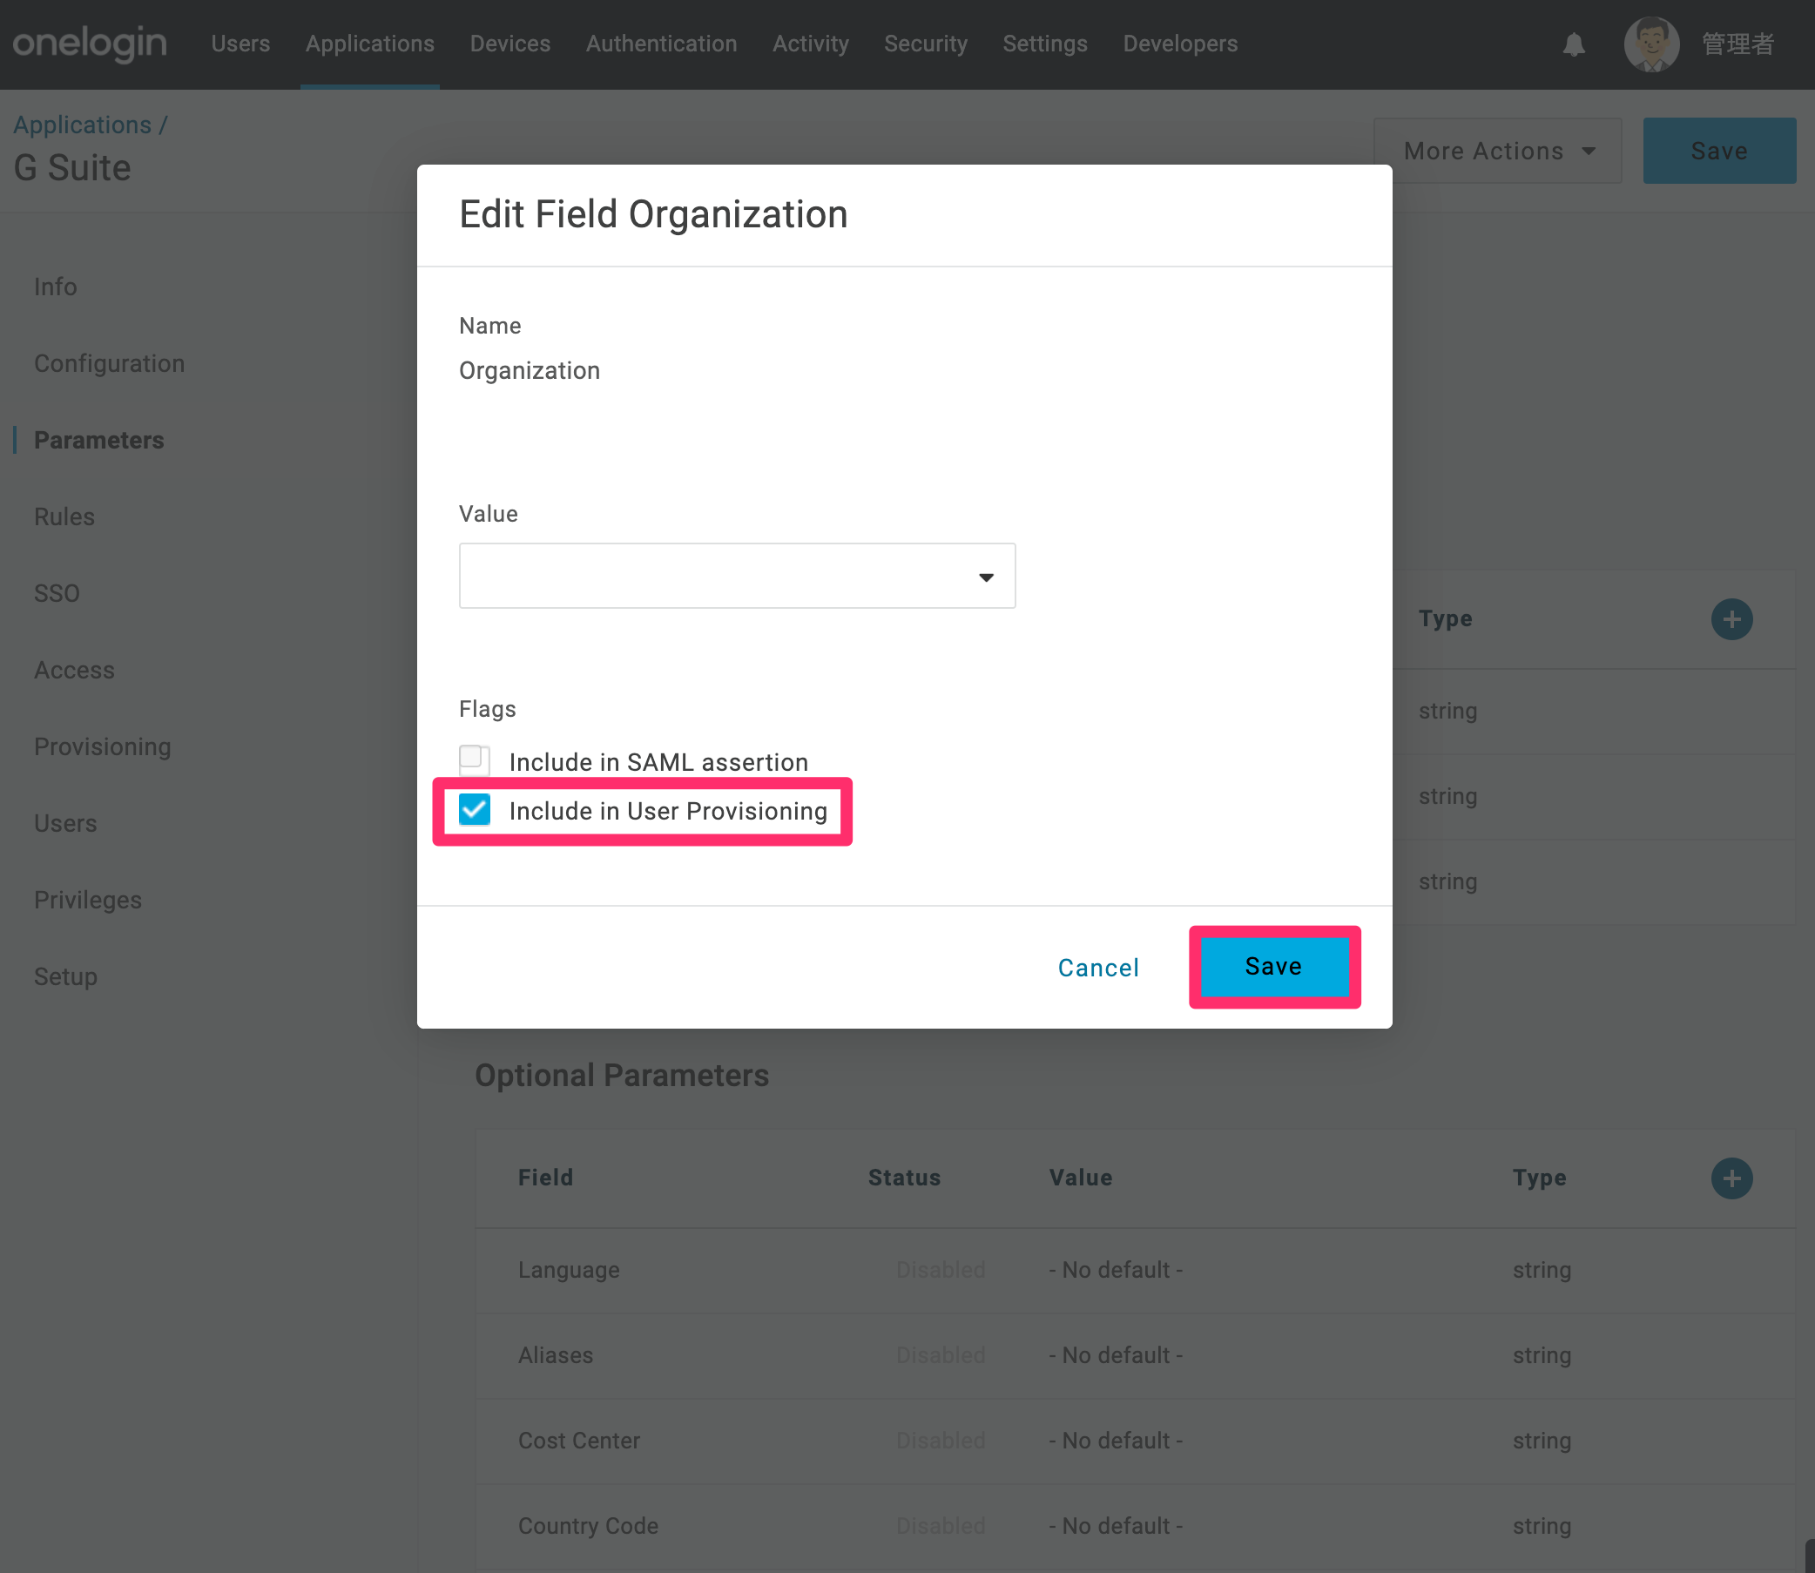
Task: Go to the Applications breadcrumb link
Action: click(83, 125)
